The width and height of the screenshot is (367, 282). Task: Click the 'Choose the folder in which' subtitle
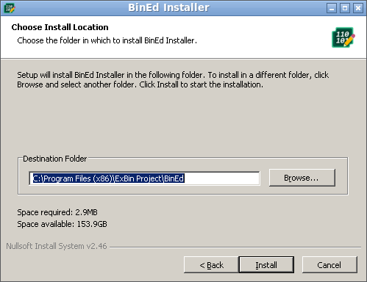pos(107,40)
